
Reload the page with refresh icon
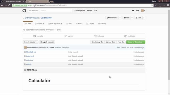pos(10,5)
